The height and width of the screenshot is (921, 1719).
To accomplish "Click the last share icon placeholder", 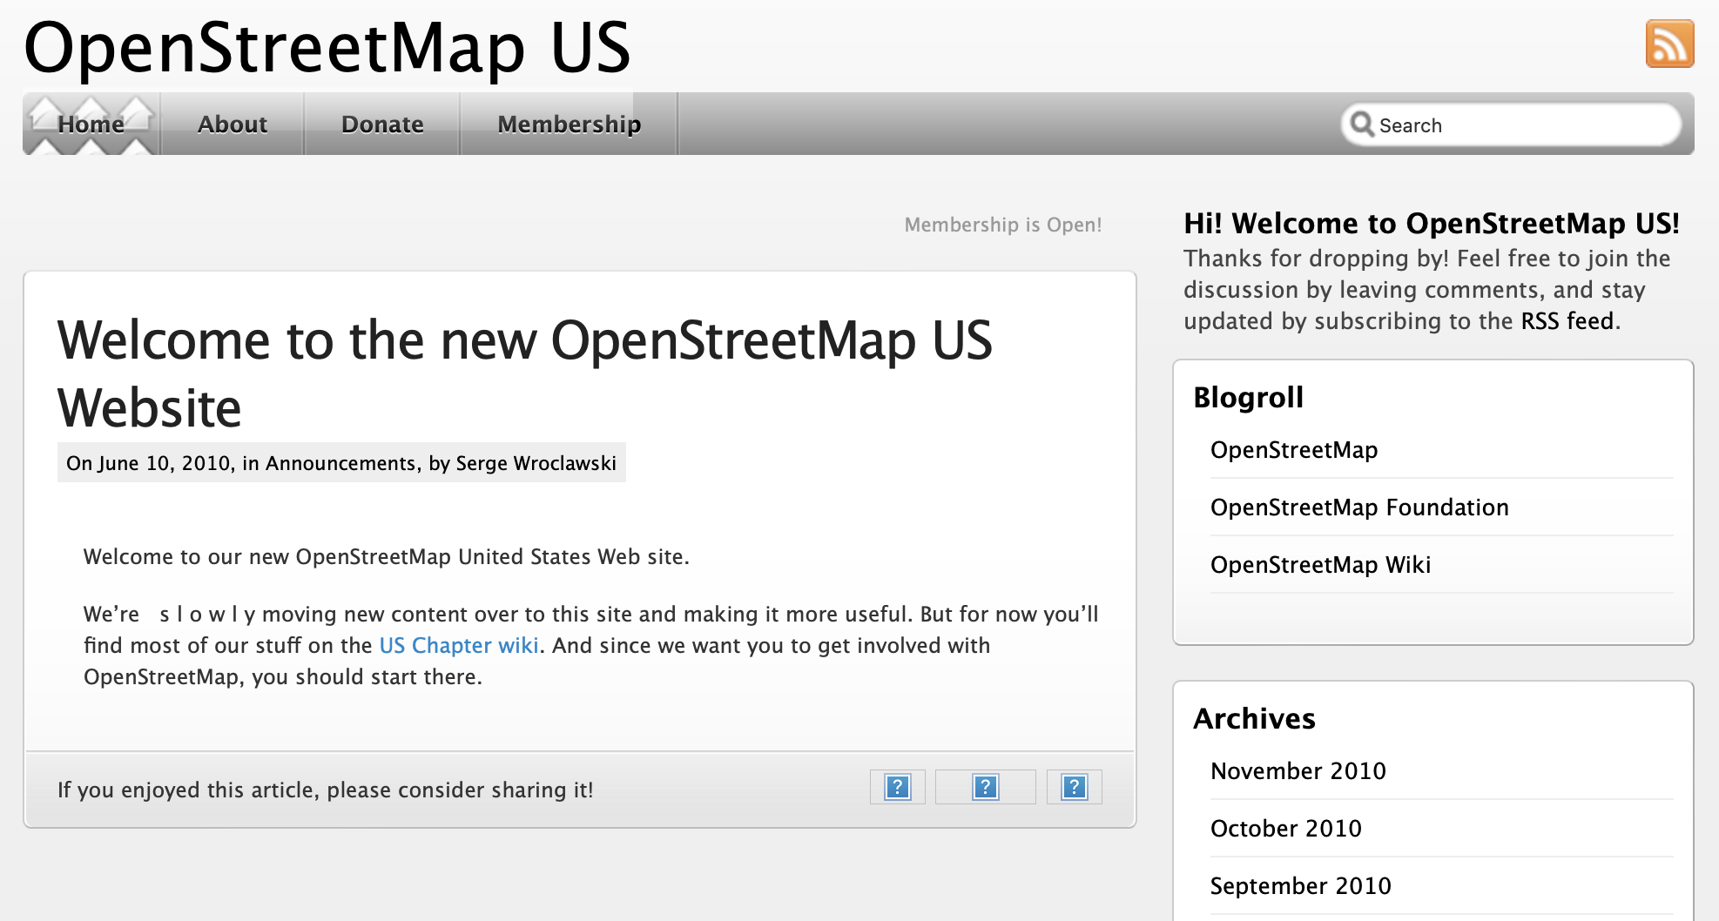I will coord(1074,787).
